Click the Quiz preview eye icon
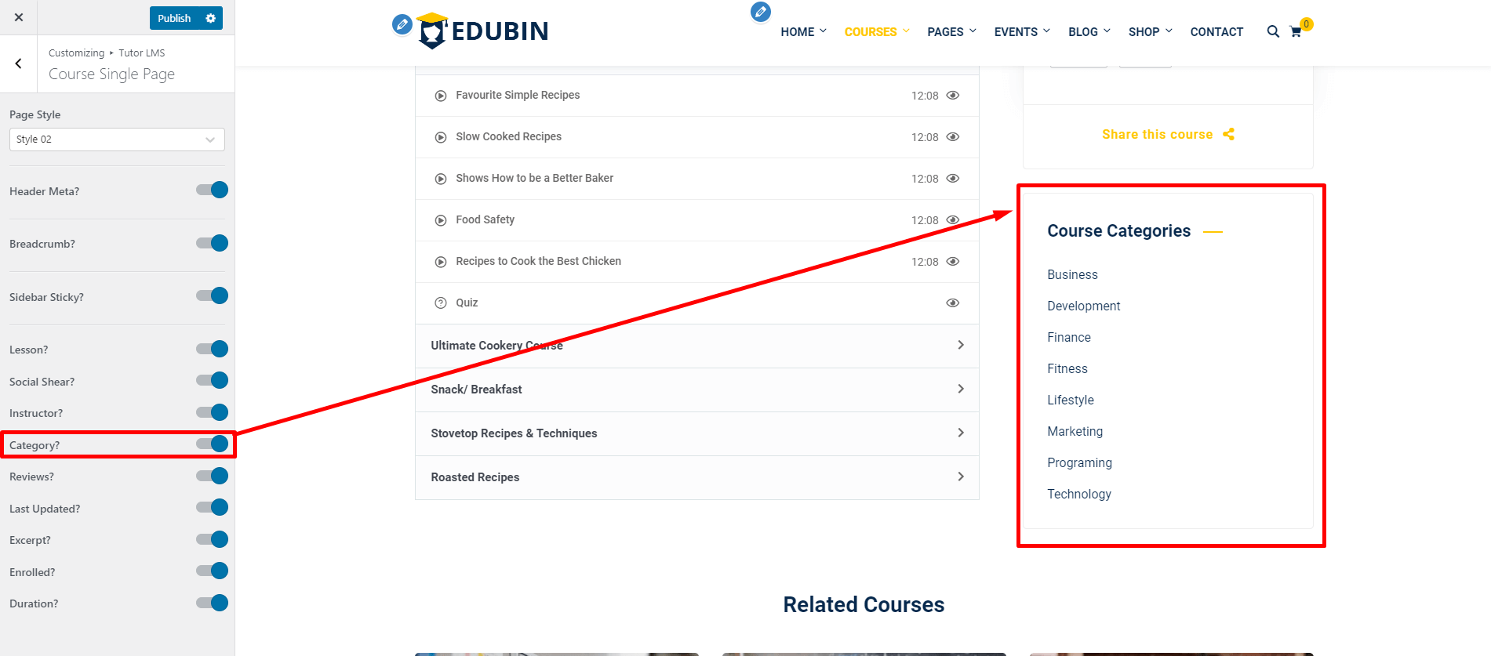 (x=952, y=303)
